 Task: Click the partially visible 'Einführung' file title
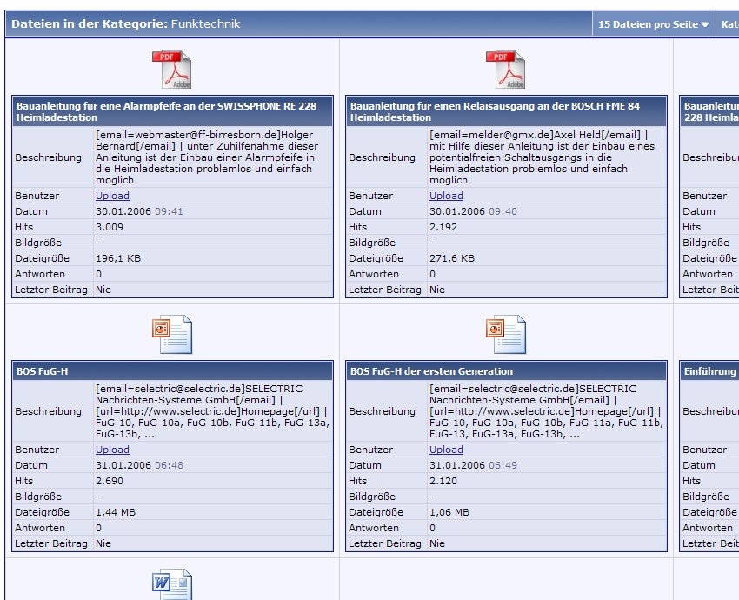coord(709,371)
